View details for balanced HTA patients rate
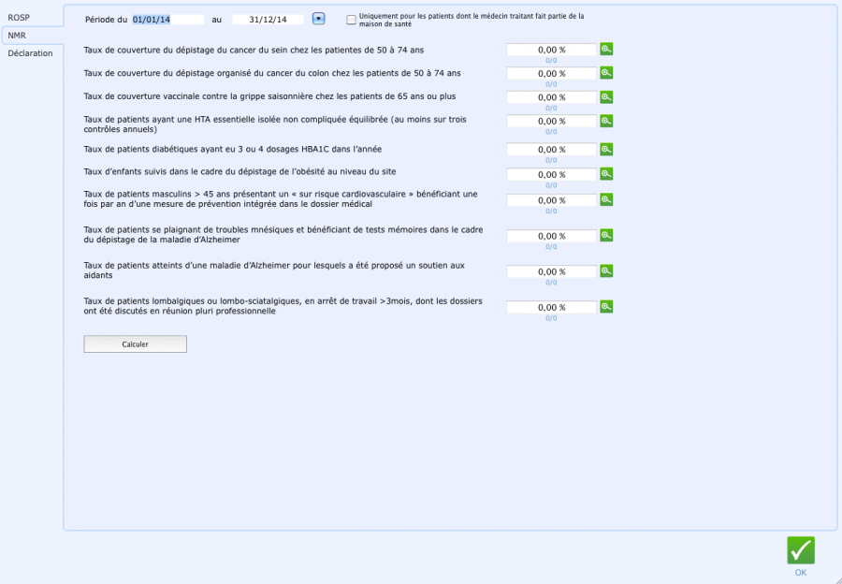Image resolution: width=842 pixels, height=584 pixels. tap(606, 121)
